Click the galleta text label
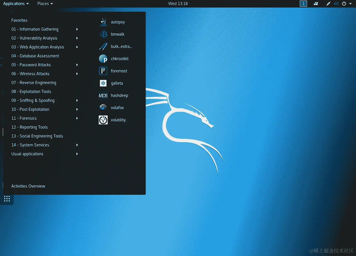356x256 pixels. [117, 83]
